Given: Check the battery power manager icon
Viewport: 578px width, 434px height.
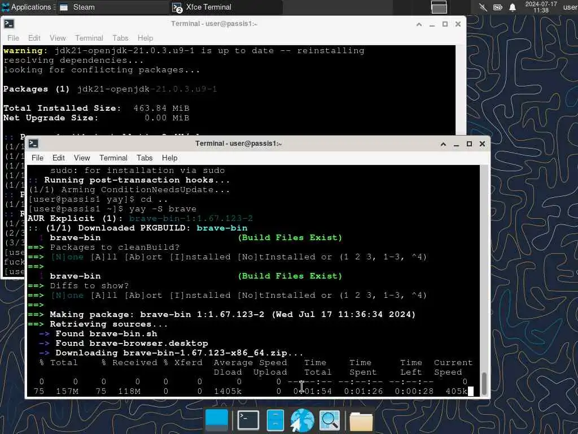Looking at the screenshot, I should (x=498, y=7).
